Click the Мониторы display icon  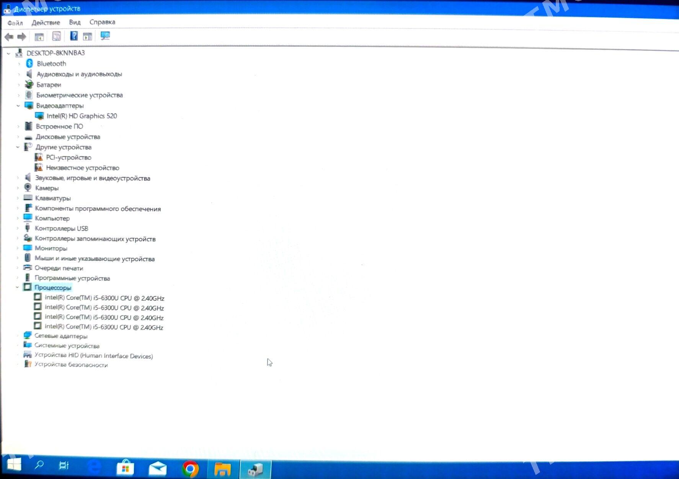pyautogui.click(x=28, y=248)
